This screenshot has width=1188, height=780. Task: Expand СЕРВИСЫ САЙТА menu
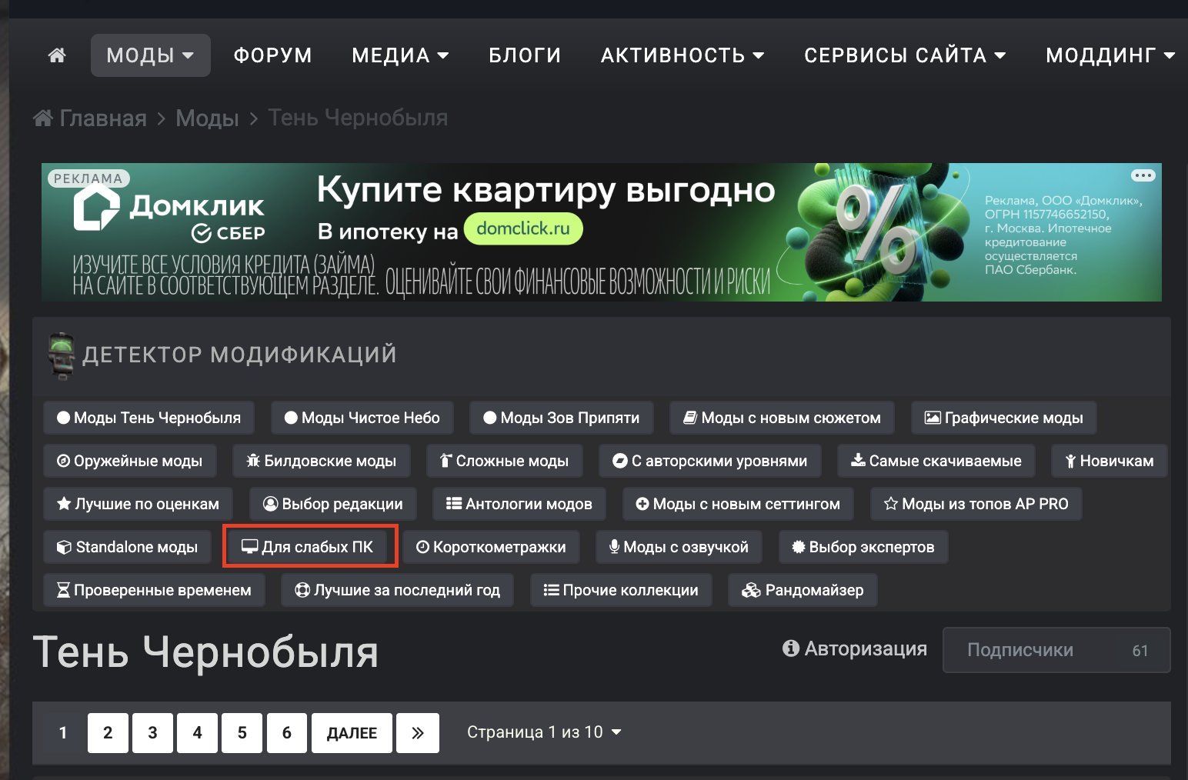pos(905,55)
